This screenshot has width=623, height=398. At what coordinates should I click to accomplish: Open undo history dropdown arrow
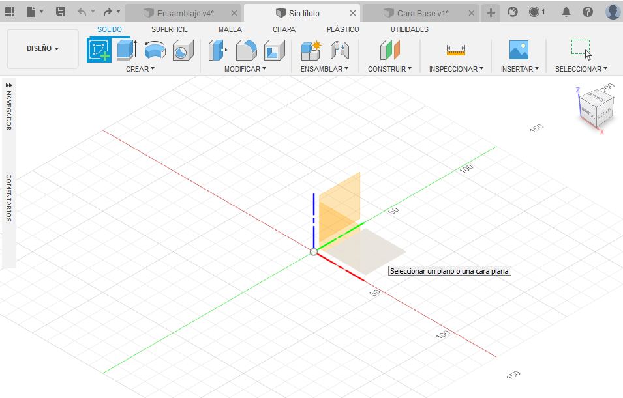(x=93, y=12)
